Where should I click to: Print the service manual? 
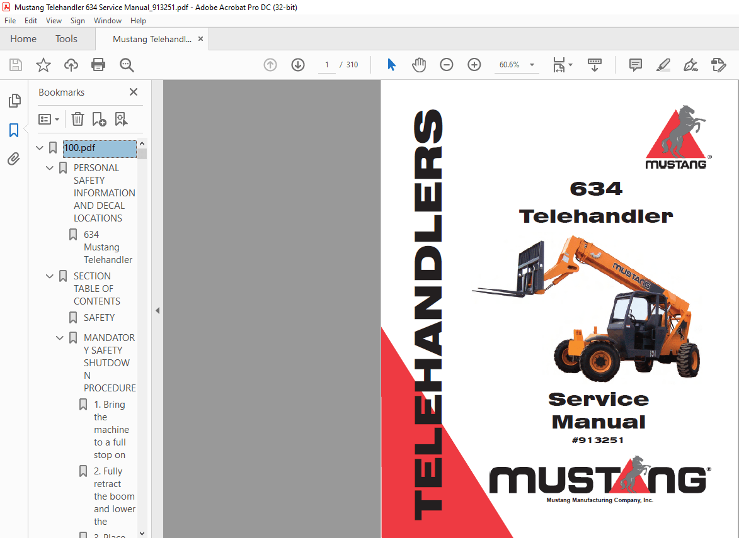[98, 65]
